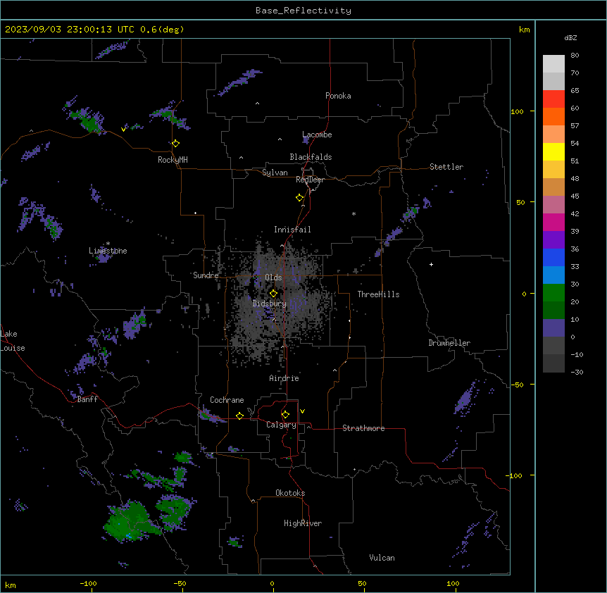607x593 pixels.
Task: Select the yellow diamond marker below Cochrane
Action: pos(239,416)
